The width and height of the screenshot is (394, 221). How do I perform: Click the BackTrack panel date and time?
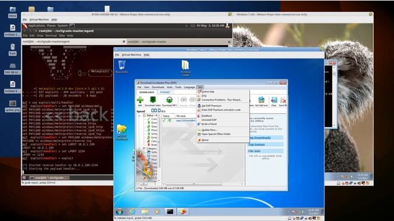pos(211,26)
